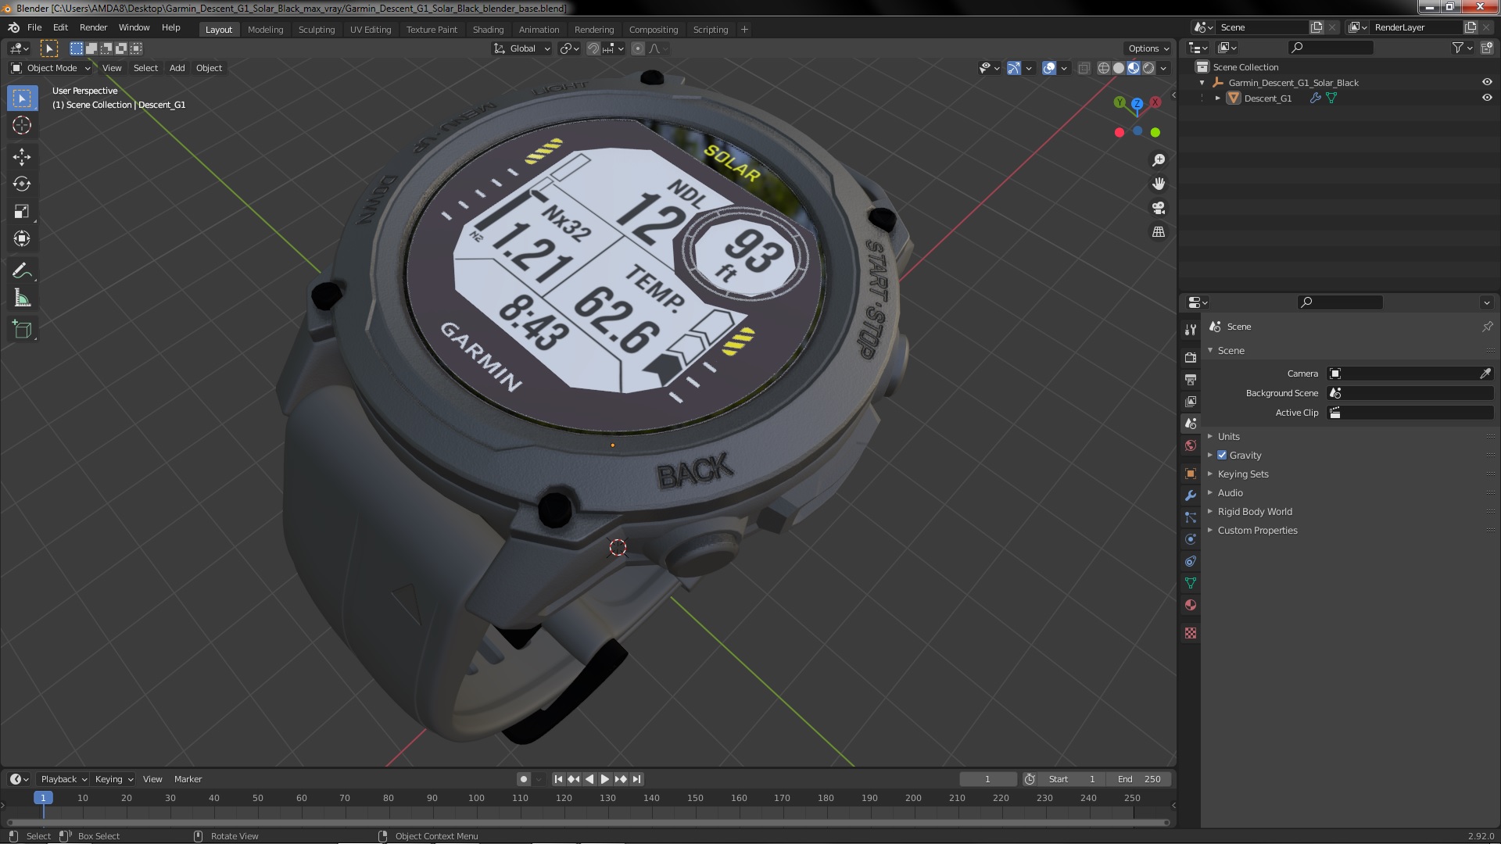Switch to Wireframe shading
The width and height of the screenshot is (1501, 844).
[x=1104, y=68]
